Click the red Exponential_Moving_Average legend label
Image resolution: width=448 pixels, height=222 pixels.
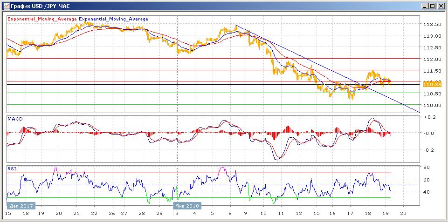point(42,19)
